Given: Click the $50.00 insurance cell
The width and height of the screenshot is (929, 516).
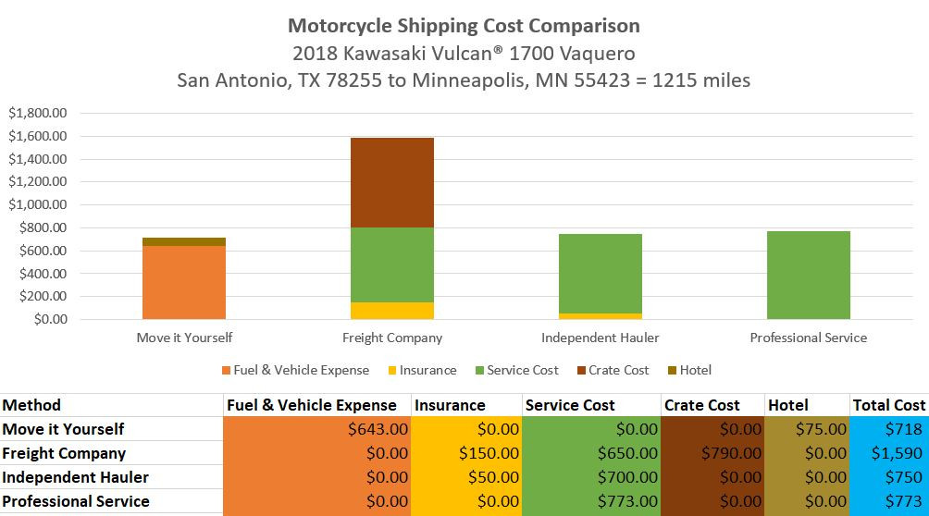Looking at the screenshot, I should pyautogui.click(x=466, y=477).
